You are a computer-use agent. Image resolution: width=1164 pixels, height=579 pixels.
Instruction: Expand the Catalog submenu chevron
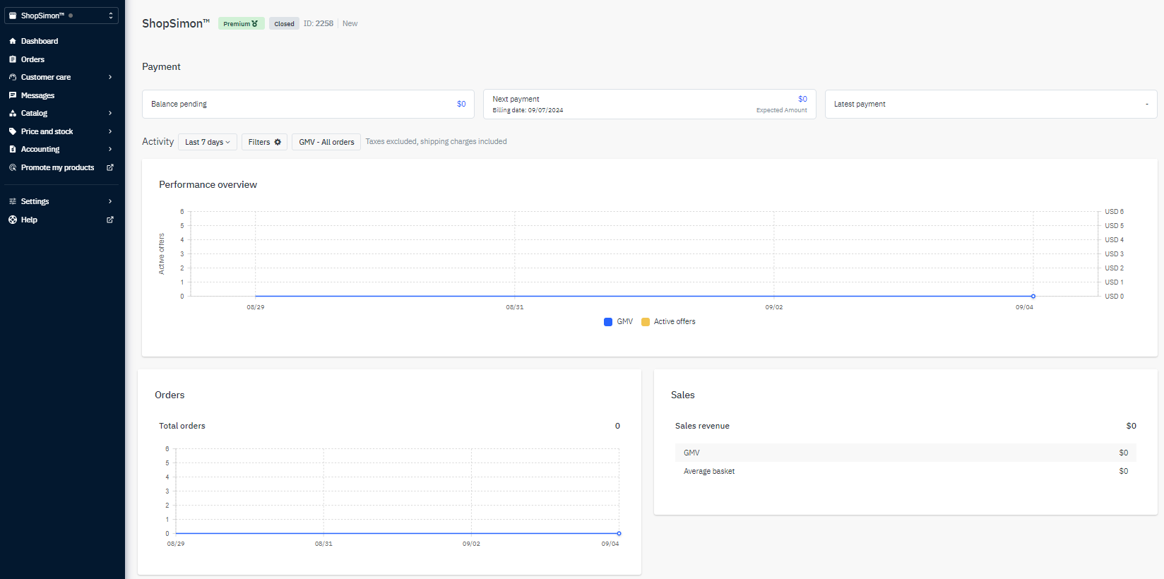(x=110, y=113)
